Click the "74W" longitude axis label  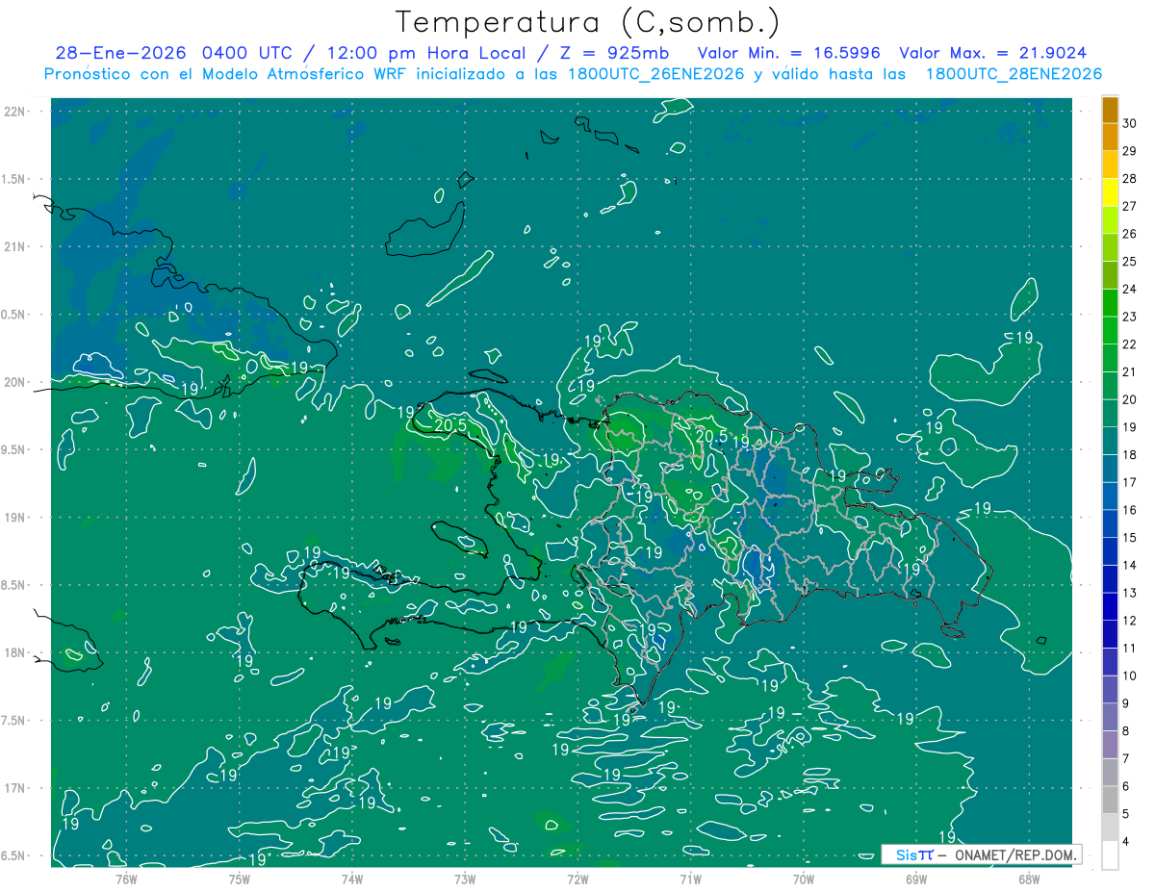point(352,878)
